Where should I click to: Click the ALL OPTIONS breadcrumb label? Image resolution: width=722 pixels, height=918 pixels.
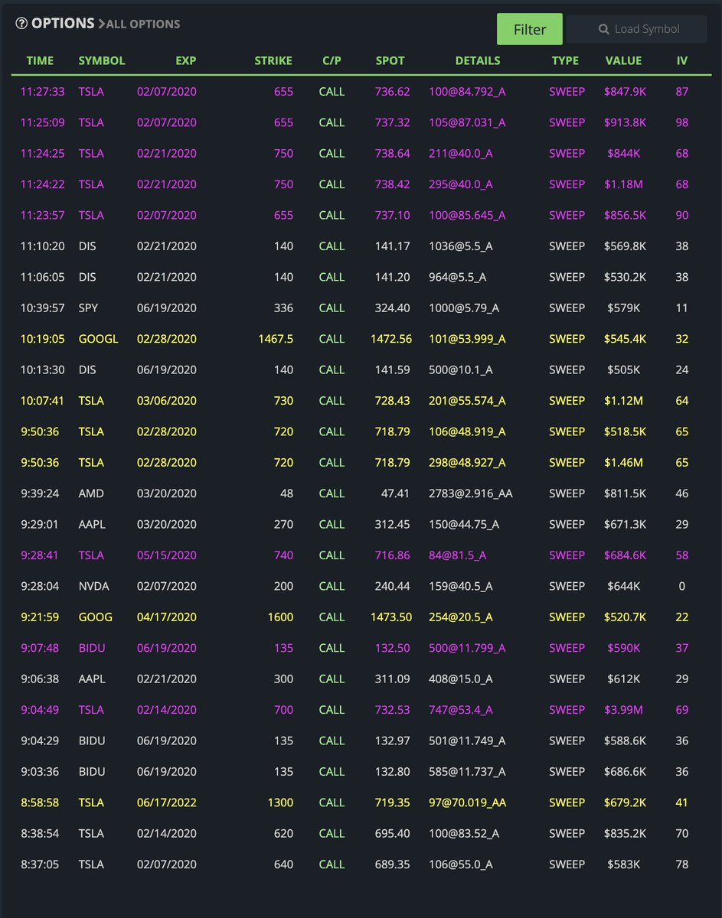pos(143,24)
